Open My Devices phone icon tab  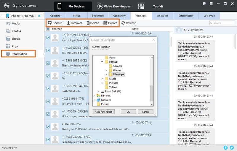(x=60, y=6)
